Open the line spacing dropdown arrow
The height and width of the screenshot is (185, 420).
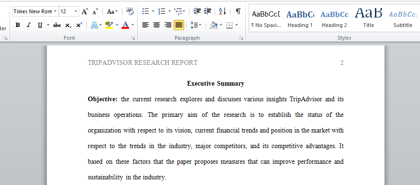pos(200,25)
